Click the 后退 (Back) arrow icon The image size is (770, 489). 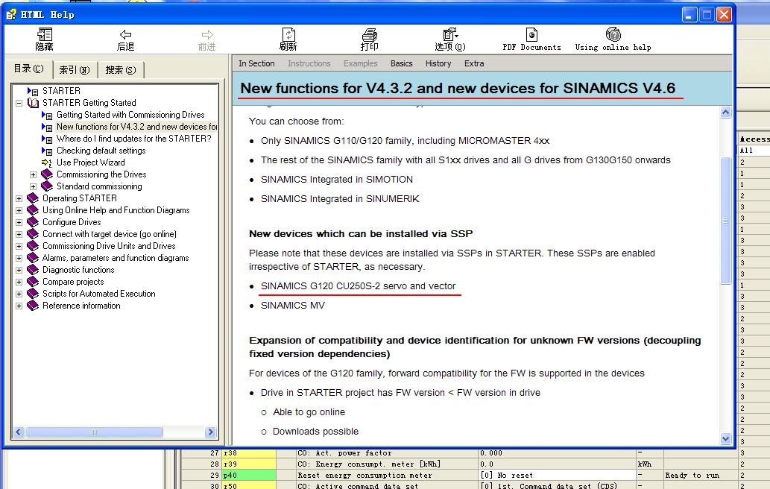125,34
